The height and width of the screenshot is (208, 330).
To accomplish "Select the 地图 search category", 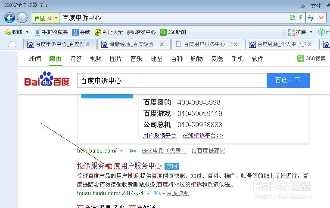I will tap(156, 59).
